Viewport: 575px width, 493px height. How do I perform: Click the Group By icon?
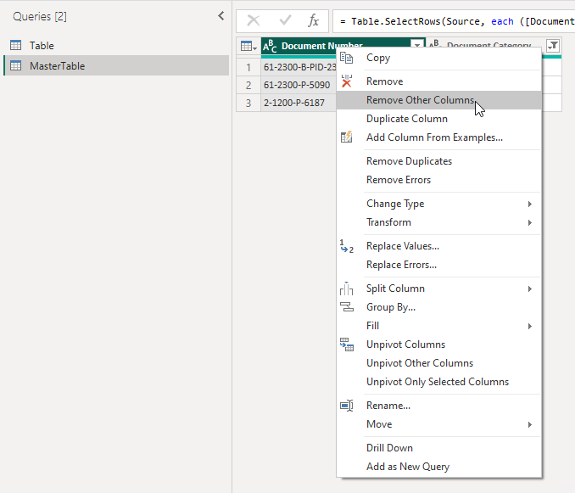pos(347,307)
